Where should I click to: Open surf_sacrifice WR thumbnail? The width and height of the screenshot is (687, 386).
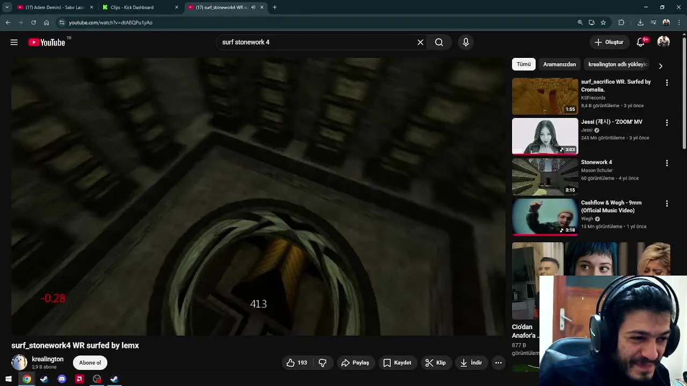545,96
